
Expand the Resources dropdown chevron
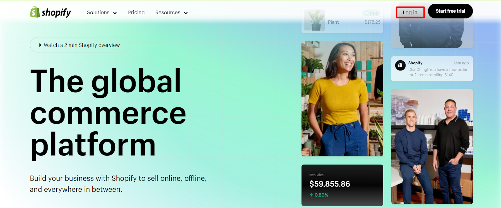pyautogui.click(x=186, y=13)
